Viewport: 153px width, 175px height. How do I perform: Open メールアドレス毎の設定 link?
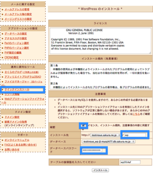point(18,14)
